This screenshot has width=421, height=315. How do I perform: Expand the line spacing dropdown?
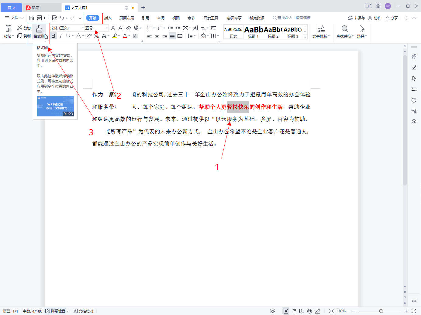pos(195,36)
